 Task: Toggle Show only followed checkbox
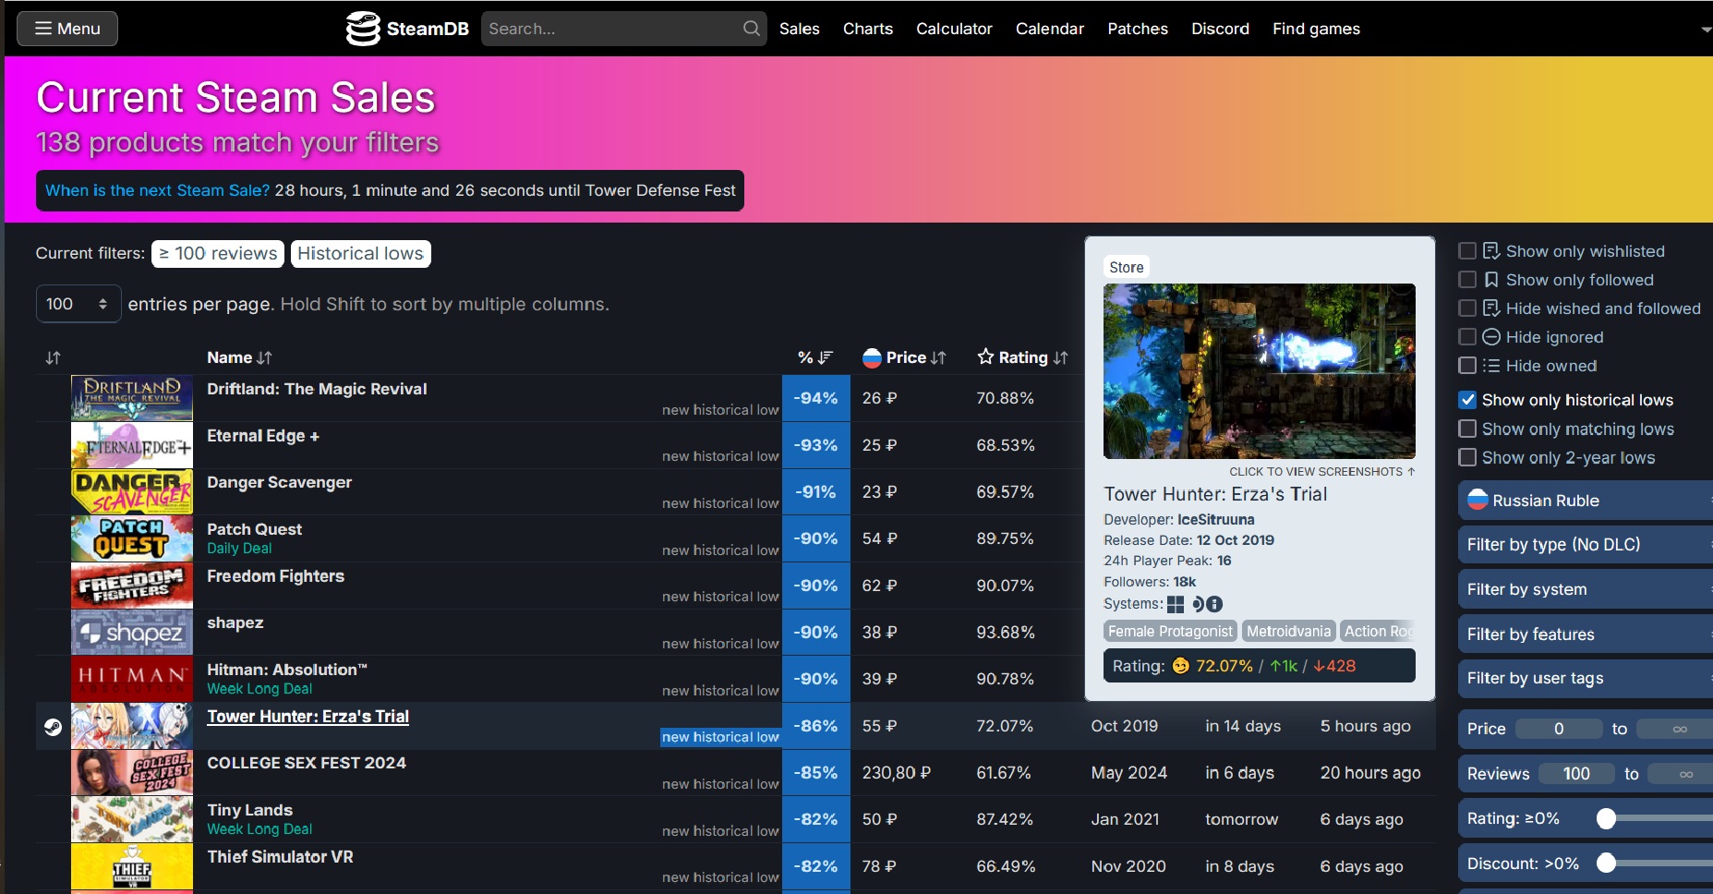pyautogui.click(x=1467, y=280)
